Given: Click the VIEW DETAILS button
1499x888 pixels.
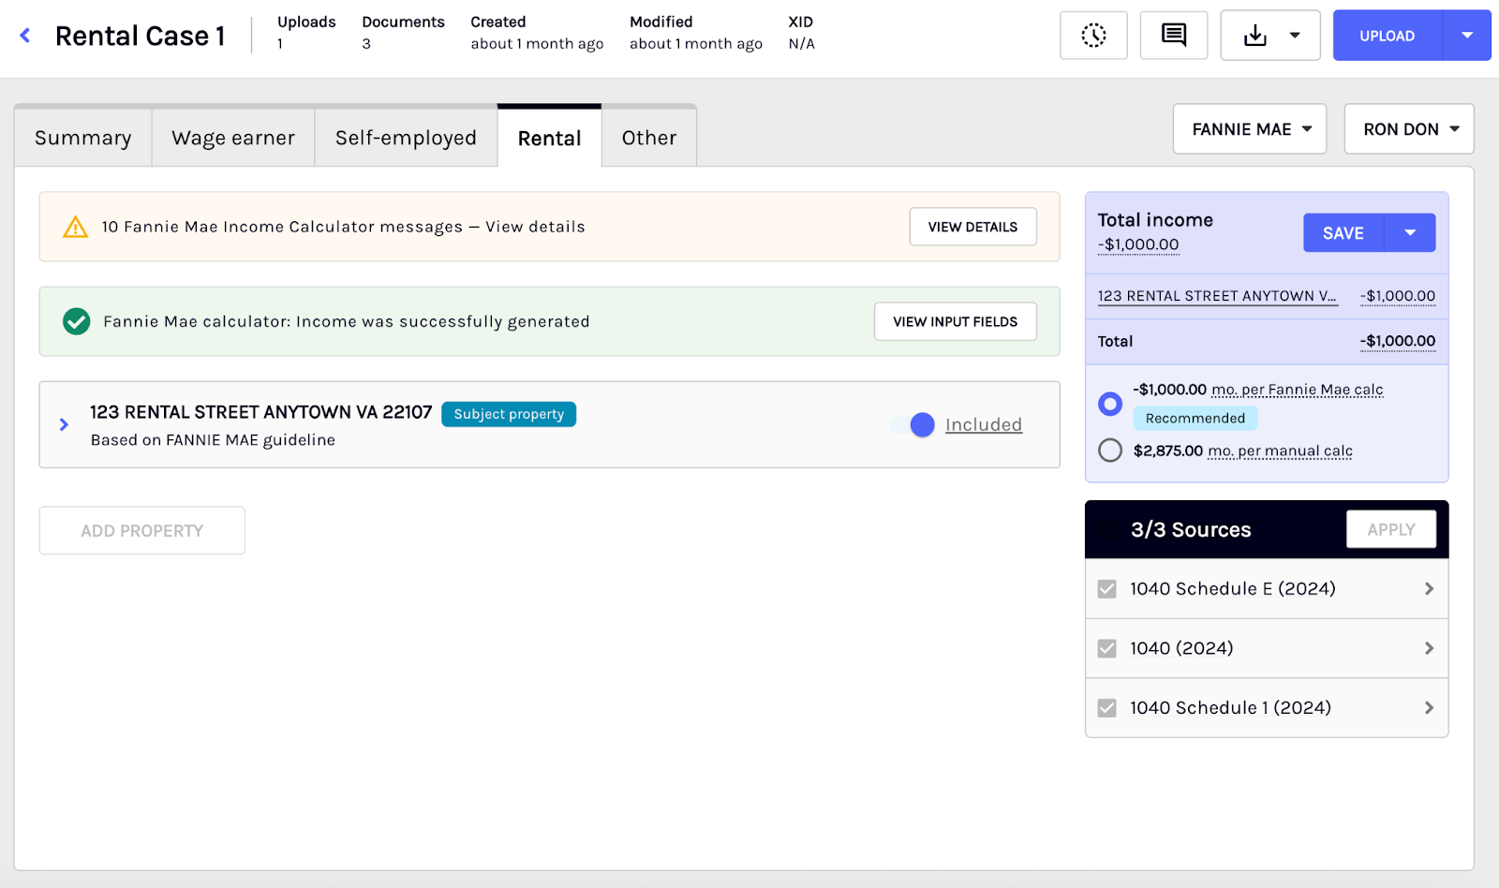Looking at the screenshot, I should tap(972, 227).
